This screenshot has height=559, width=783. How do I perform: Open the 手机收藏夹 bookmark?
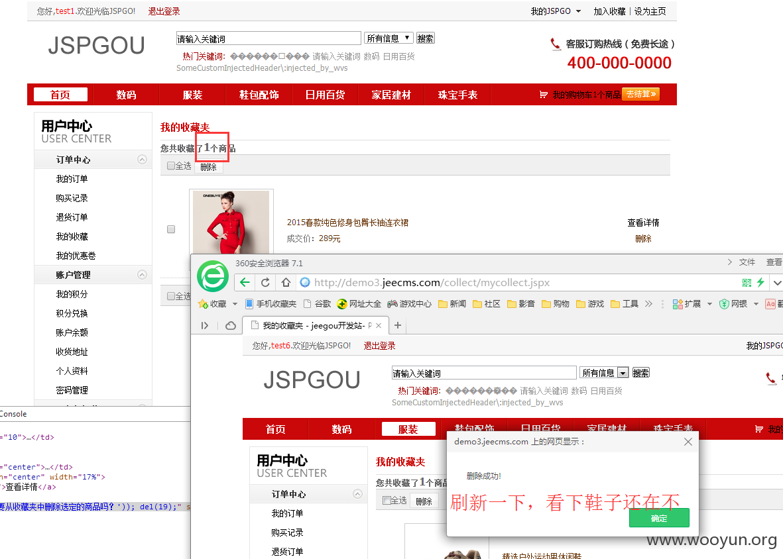(x=271, y=304)
